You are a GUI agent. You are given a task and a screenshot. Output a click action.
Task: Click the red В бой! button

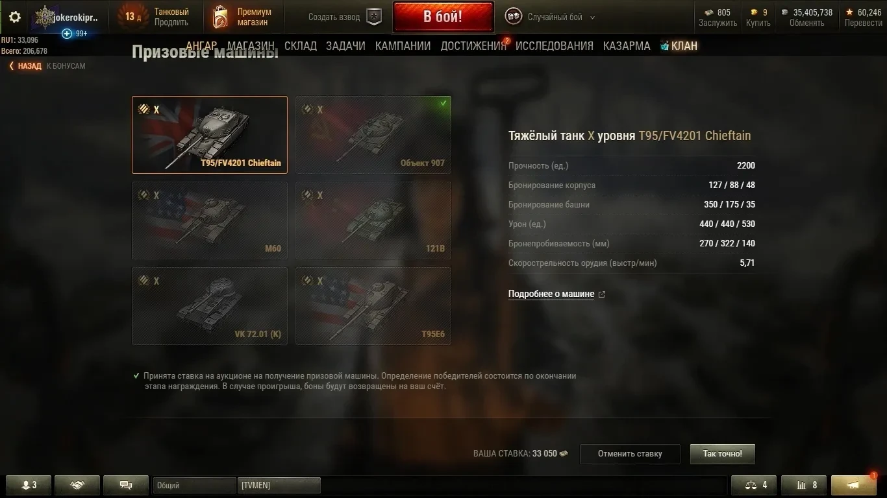point(443,17)
